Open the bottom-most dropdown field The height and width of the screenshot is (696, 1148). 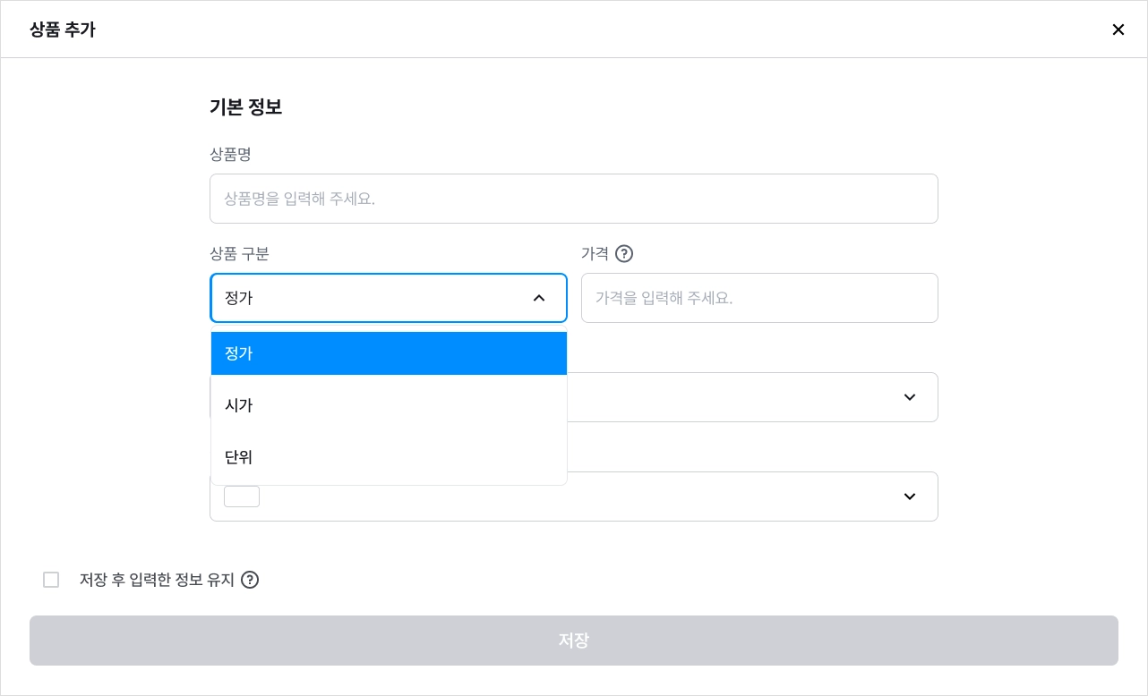574,497
